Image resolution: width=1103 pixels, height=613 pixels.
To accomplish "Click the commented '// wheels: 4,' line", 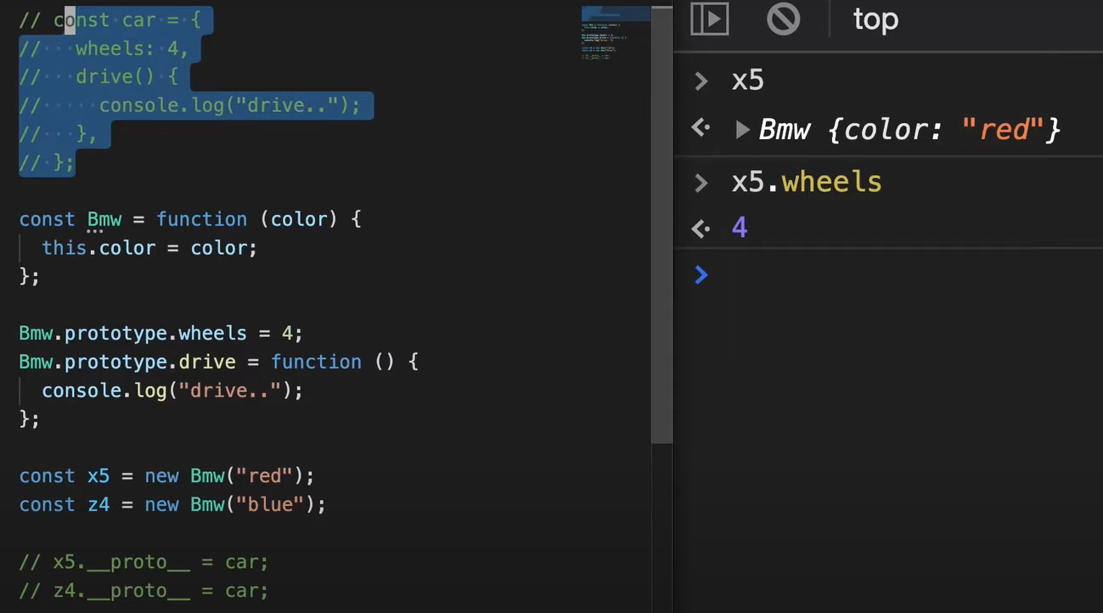I will pyautogui.click(x=104, y=48).
